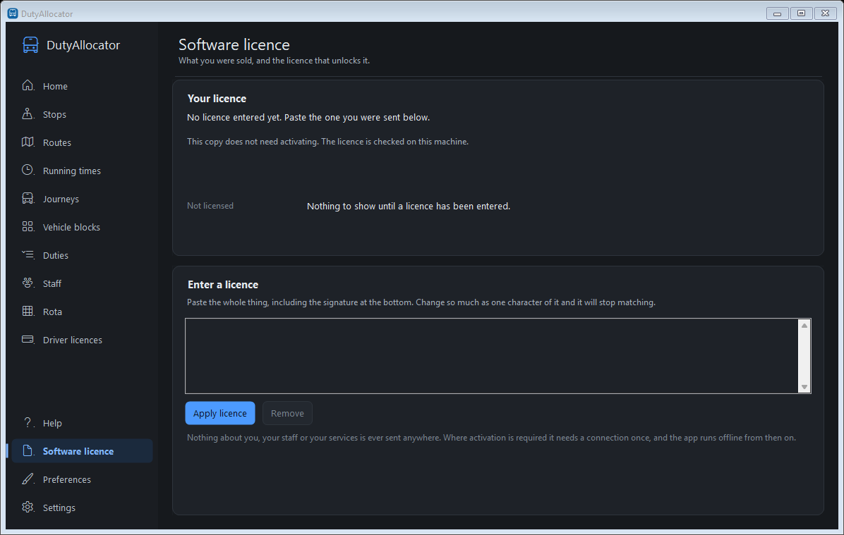Screen dimensions: 844x535
Task: Click the licence box scroll down arrow
Action: pyautogui.click(x=804, y=386)
